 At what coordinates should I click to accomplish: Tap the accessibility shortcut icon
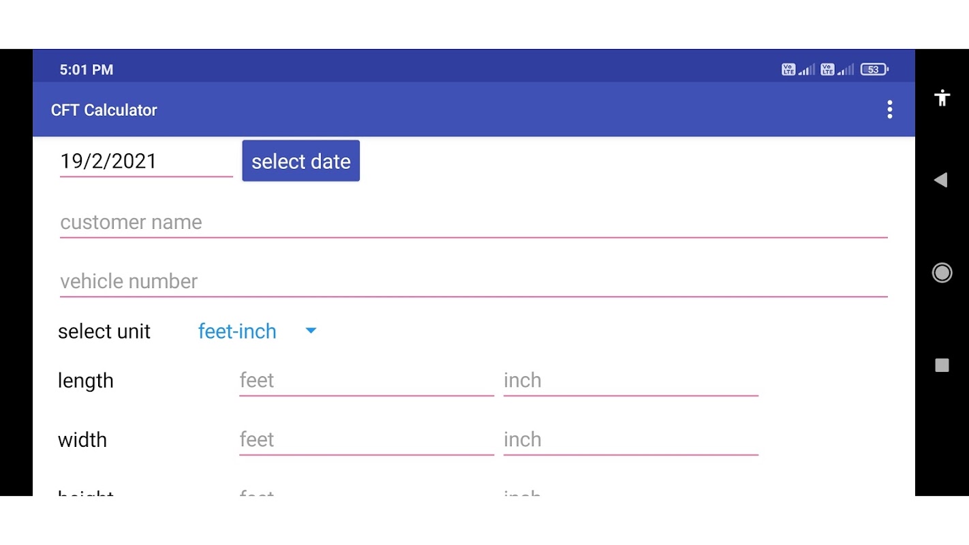point(942,98)
